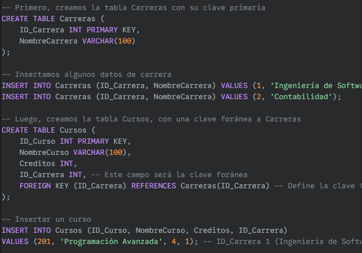Click the CREATE keyword before TABLE Carreras

15,19
